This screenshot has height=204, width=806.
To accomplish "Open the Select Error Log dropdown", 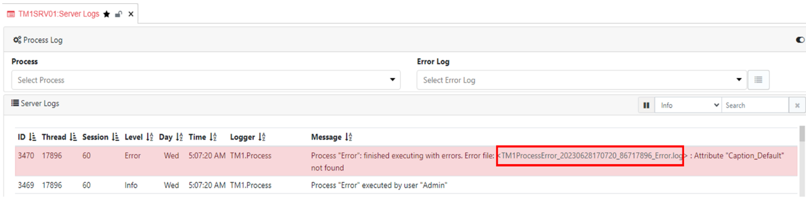I will click(x=582, y=80).
